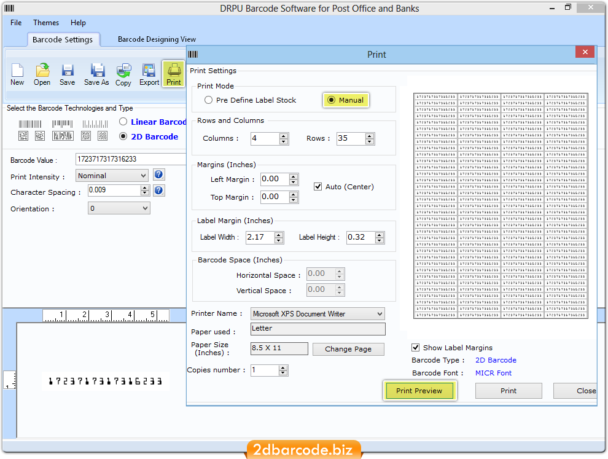Switch to the Barcode Designing View tab

157,39
